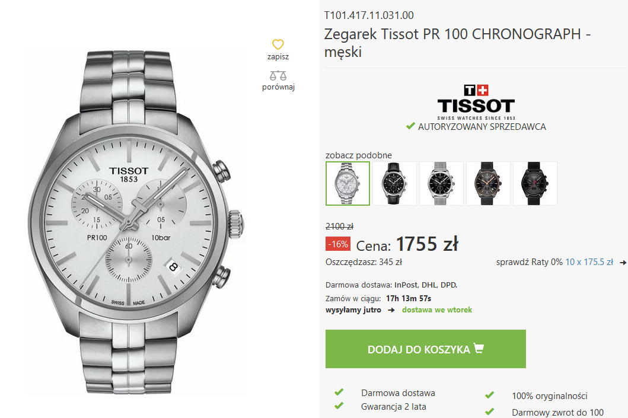The height and width of the screenshot is (418, 628).
Task: Click the dostawa we wtorek delivery text
Action: pos(437,310)
